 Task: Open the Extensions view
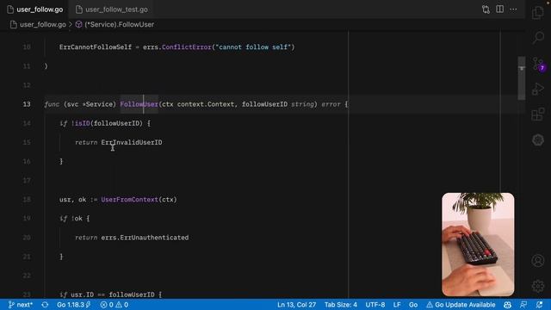coord(537,115)
